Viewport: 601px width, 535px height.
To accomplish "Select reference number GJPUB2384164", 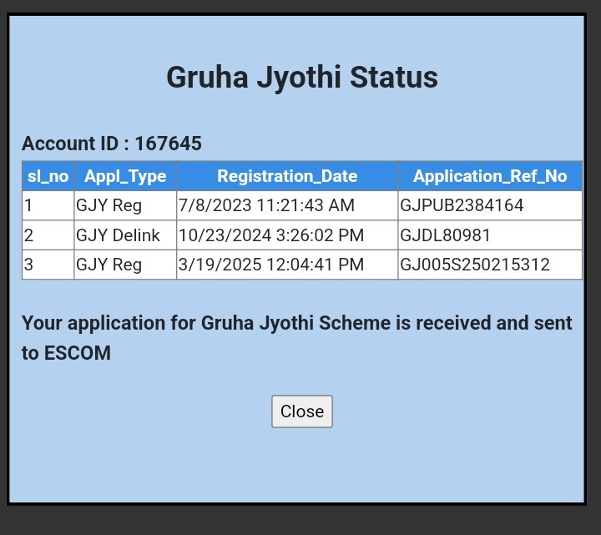I will pos(490,205).
